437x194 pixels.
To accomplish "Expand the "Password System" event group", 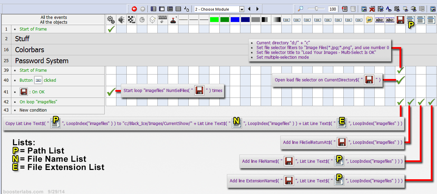I will point(42,61).
